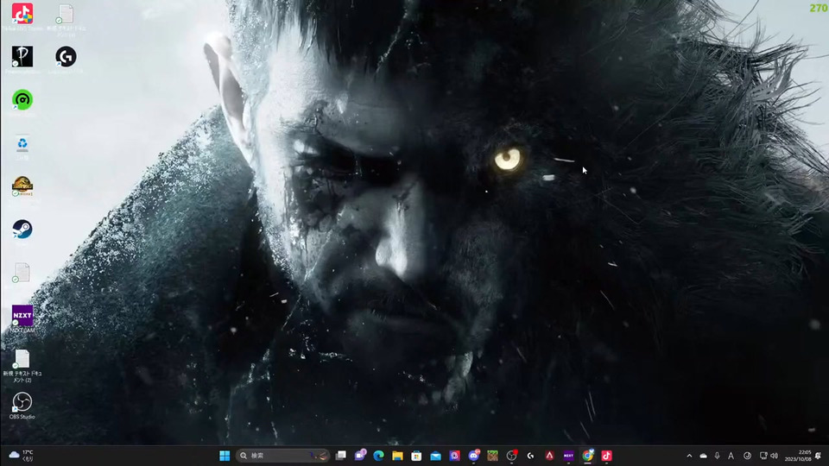Open Task View from taskbar
Viewport: 829px width, 466px height.
[341, 456]
